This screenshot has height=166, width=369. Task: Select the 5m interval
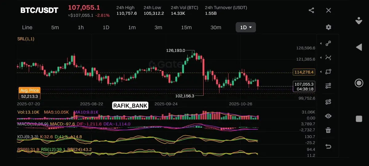55,27
